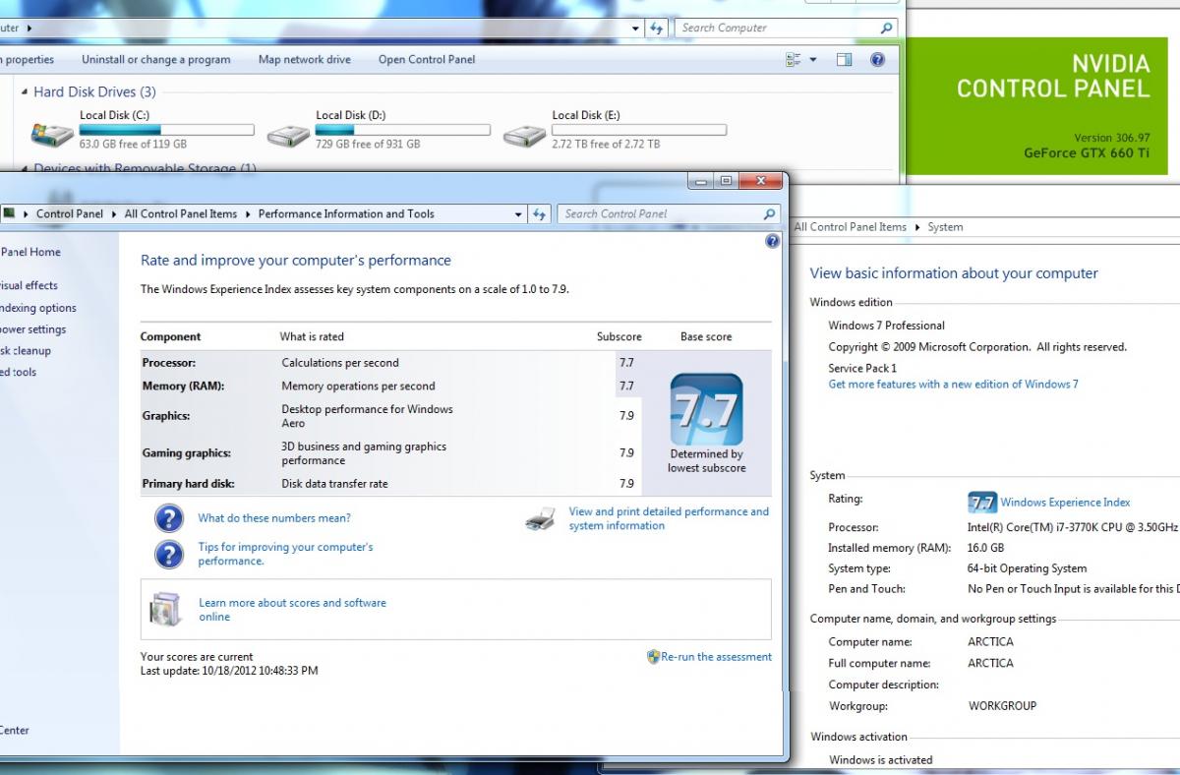Open Local Disk (D:) drive icon
The height and width of the screenshot is (775, 1180).
coord(288,134)
